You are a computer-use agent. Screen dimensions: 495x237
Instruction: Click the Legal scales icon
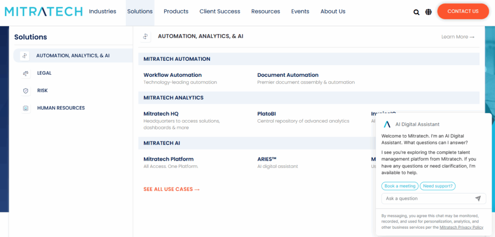point(26,73)
